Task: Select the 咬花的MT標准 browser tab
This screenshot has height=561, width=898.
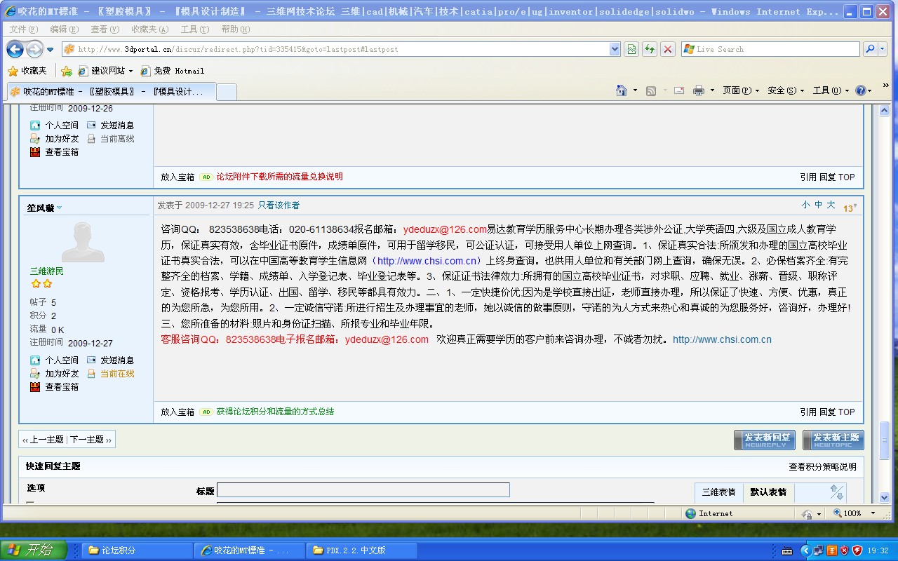Action: pos(110,92)
